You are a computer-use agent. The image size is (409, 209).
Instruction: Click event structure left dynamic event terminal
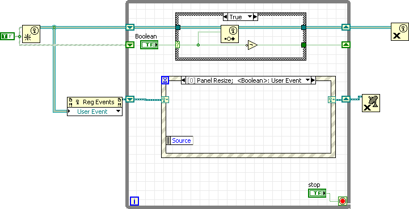[x=165, y=99]
